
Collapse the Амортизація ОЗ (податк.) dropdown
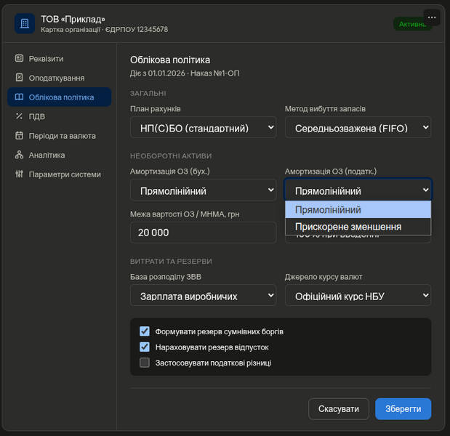click(x=358, y=190)
